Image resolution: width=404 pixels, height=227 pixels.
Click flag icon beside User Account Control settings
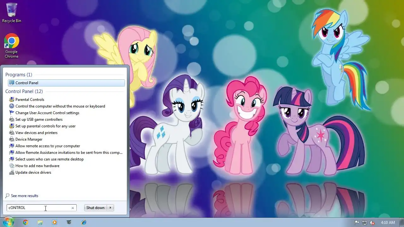click(12, 113)
